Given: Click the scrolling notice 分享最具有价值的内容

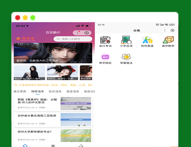Looking at the screenshot, I should [56, 85].
